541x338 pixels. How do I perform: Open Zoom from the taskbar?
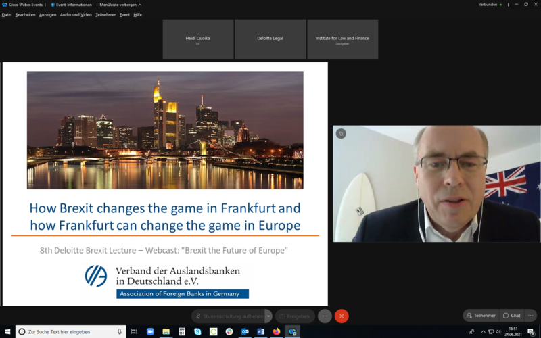click(150, 332)
